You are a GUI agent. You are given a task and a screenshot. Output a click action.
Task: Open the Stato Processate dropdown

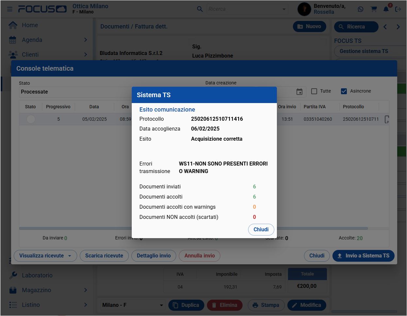[x=75, y=92]
